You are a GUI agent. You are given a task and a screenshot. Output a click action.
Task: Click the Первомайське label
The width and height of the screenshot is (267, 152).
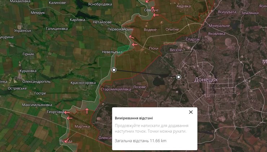click(x=120, y=29)
